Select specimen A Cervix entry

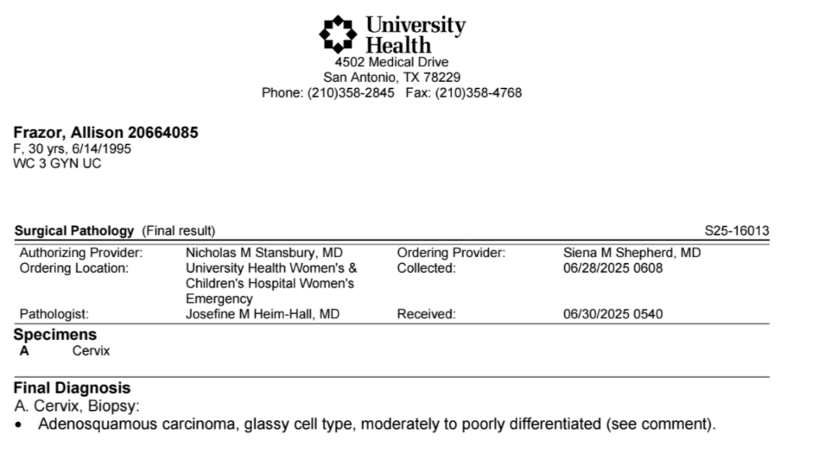[65, 351]
